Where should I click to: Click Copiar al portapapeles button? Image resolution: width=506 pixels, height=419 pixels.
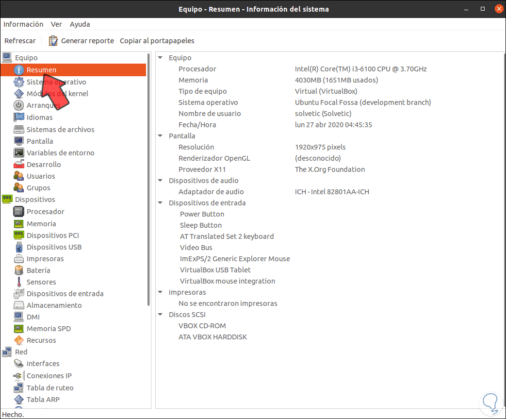coord(157,41)
